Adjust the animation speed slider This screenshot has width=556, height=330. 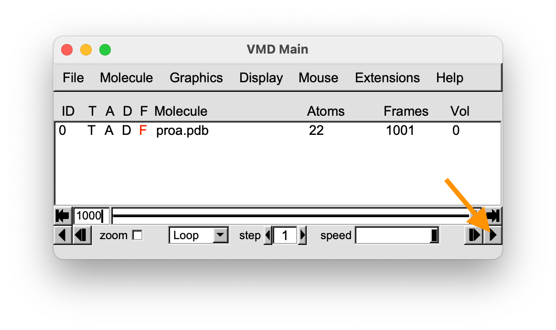(x=397, y=235)
